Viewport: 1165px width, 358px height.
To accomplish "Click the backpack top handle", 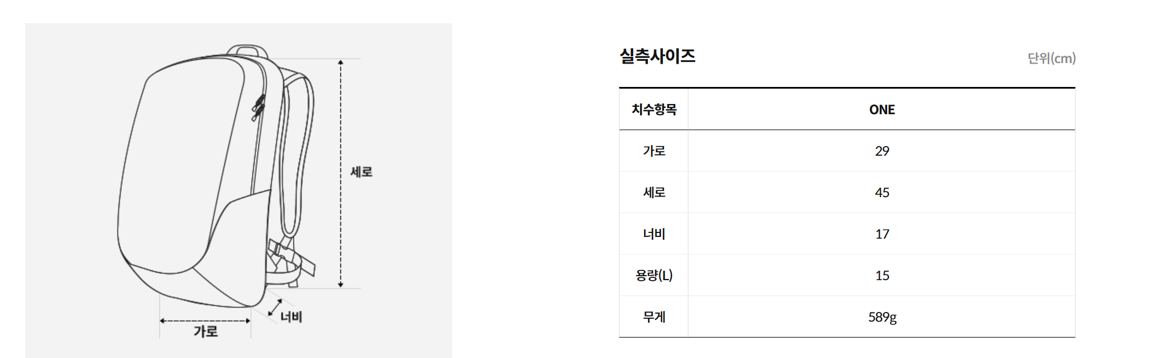I will tap(248, 51).
